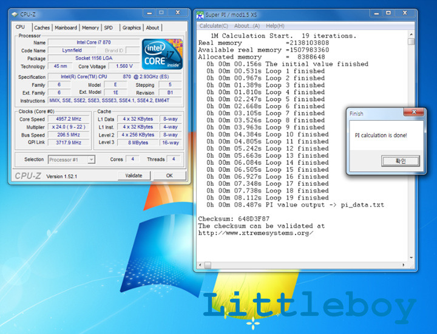Screen dimensions: 437x334
Task: Close the Super PI window
Action: tap(405, 13)
